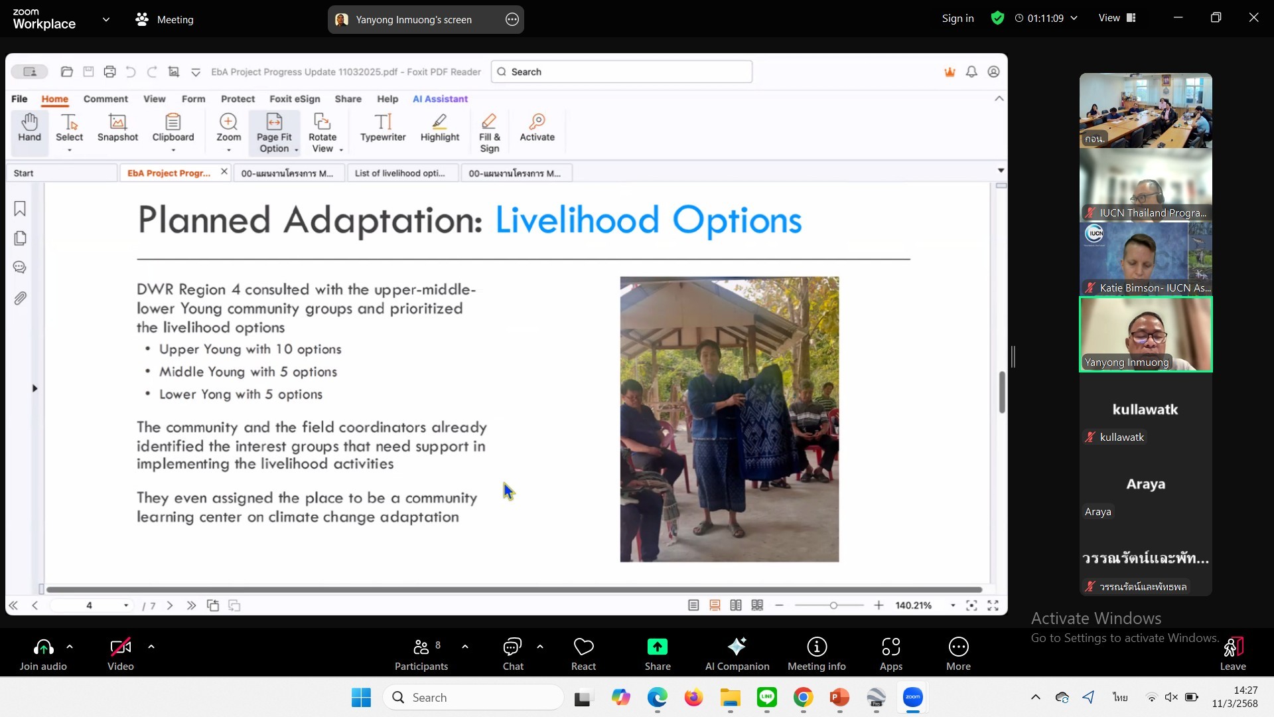Toggle fullscreen reading mode

tap(993, 605)
